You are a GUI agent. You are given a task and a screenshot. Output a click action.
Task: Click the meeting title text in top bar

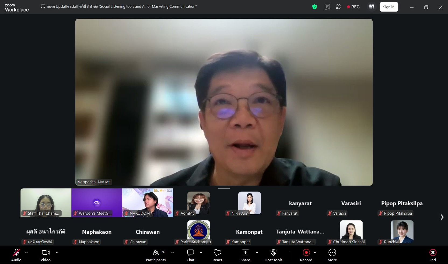coord(122,6)
